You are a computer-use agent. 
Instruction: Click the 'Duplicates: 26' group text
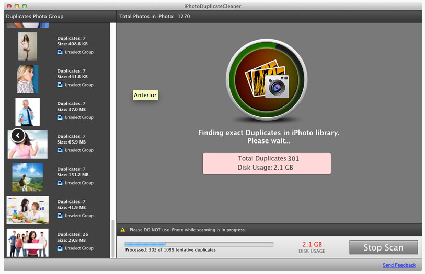[x=73, y=234]
